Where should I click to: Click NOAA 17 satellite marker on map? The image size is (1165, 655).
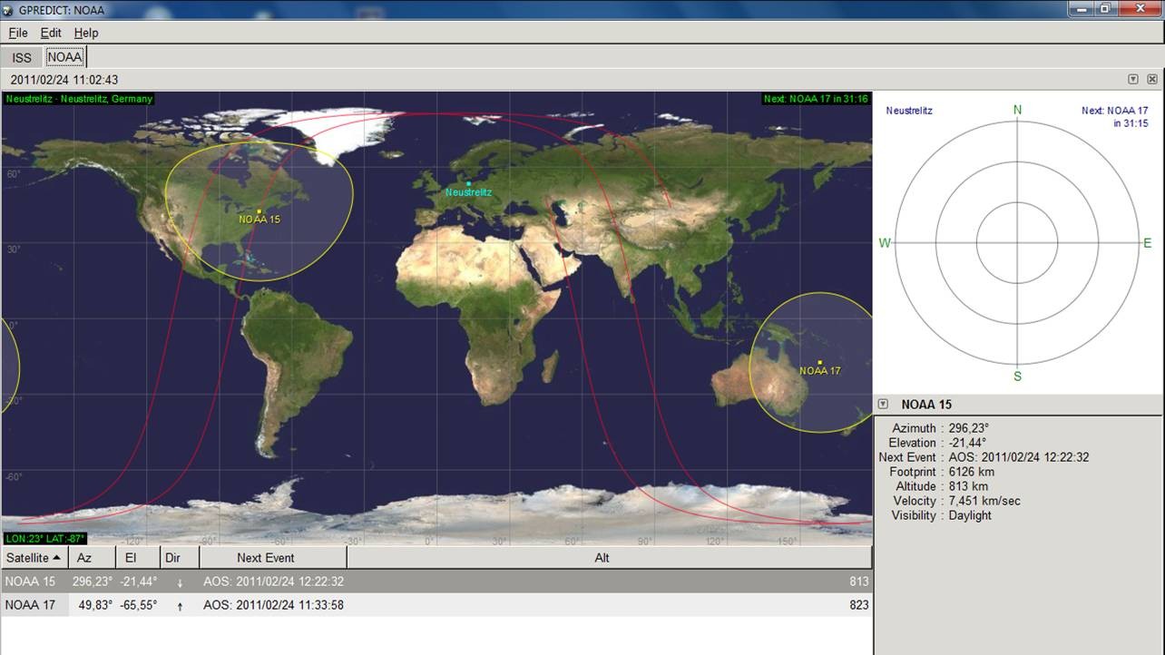click(x=819, y=362)
